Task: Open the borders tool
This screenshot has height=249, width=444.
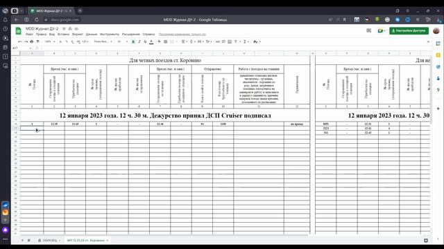Action: (165, 41)
